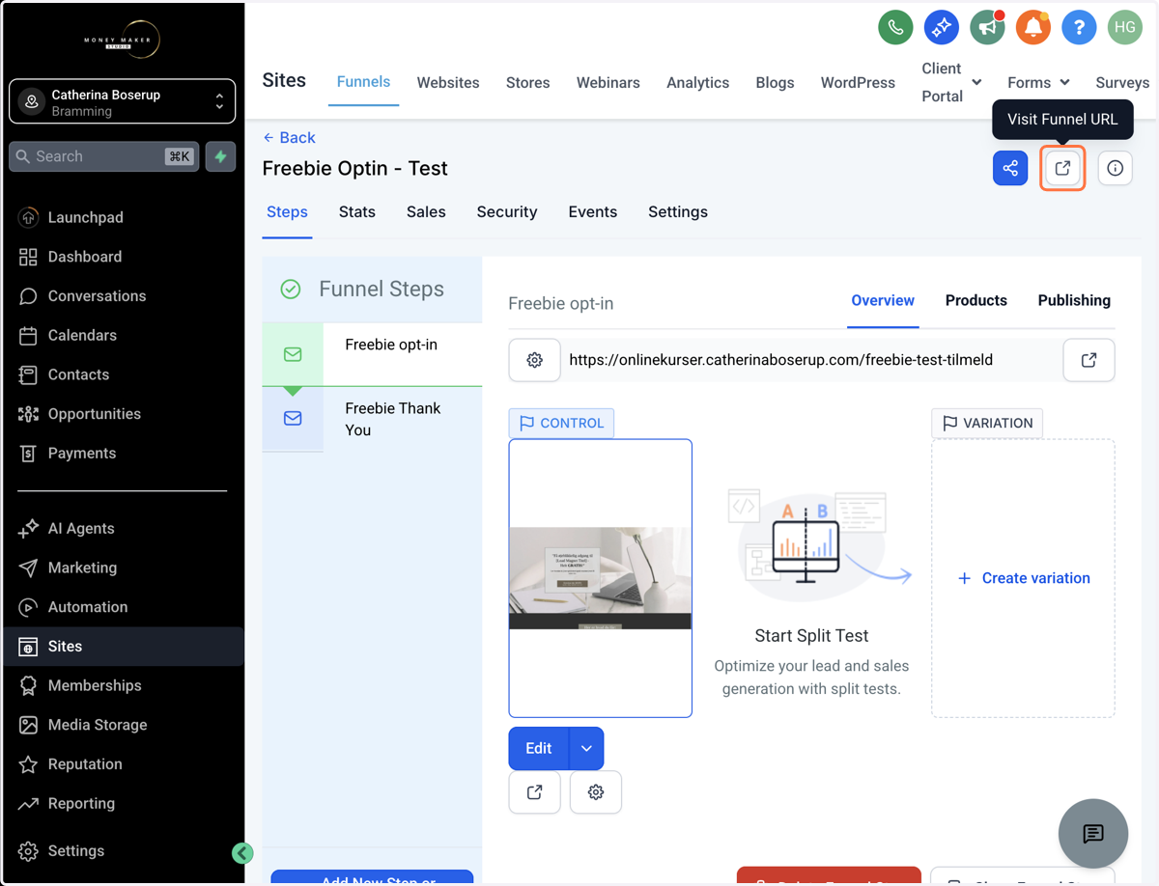Open the Webinars tab

click(608, 83)
